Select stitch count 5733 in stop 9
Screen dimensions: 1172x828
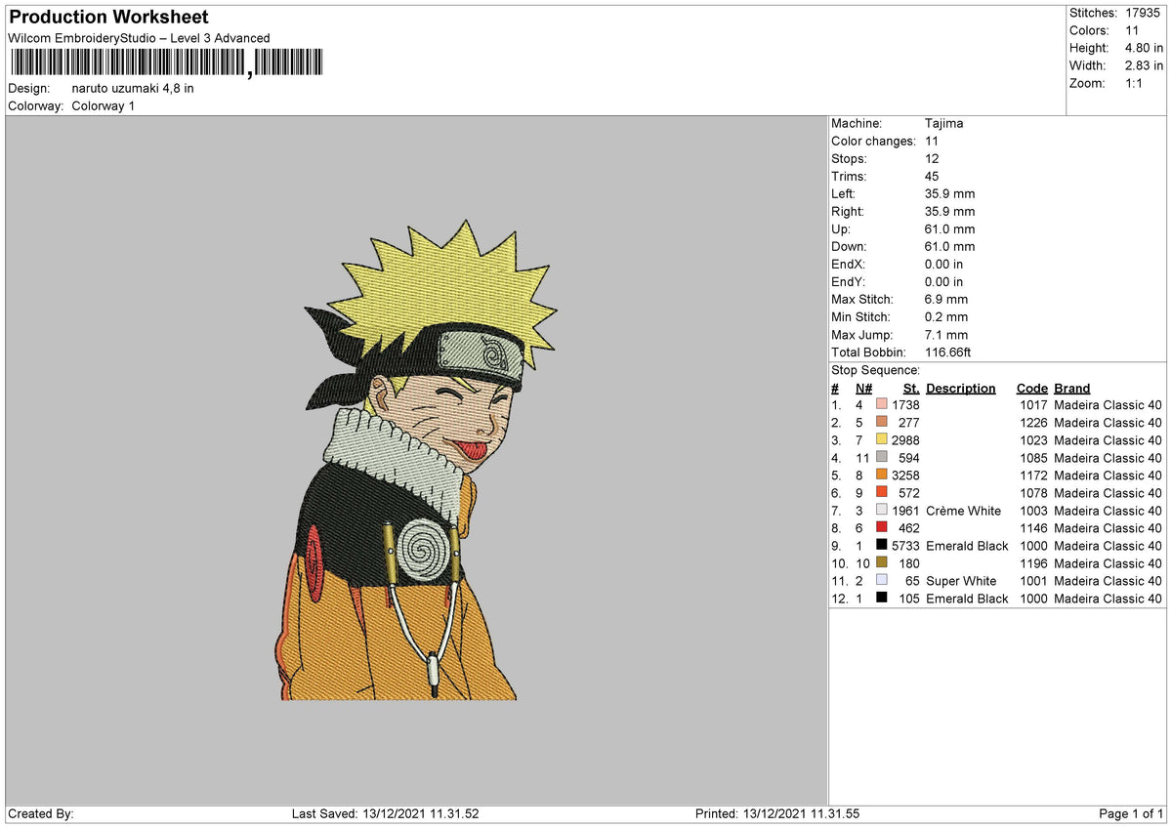(905, 546)
